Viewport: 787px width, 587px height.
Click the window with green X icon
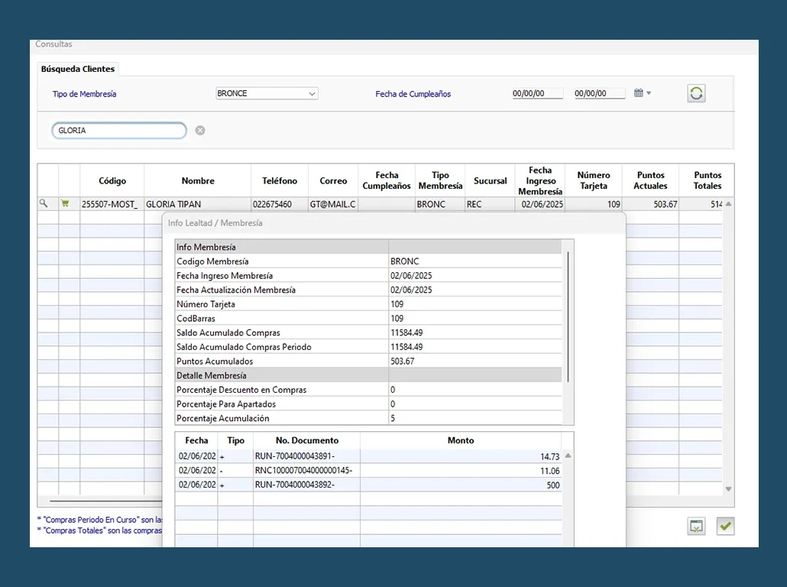[696, 526]
